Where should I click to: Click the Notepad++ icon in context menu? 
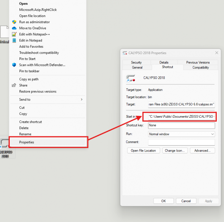[x=14, y=34]
